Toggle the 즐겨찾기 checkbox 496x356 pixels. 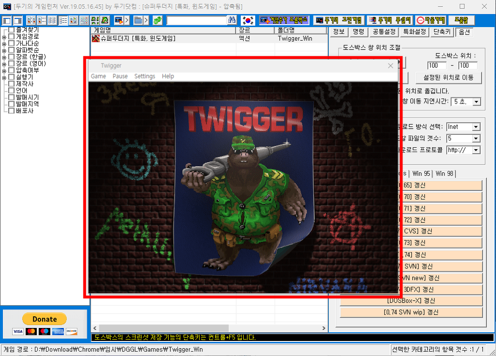pos(12,30)
